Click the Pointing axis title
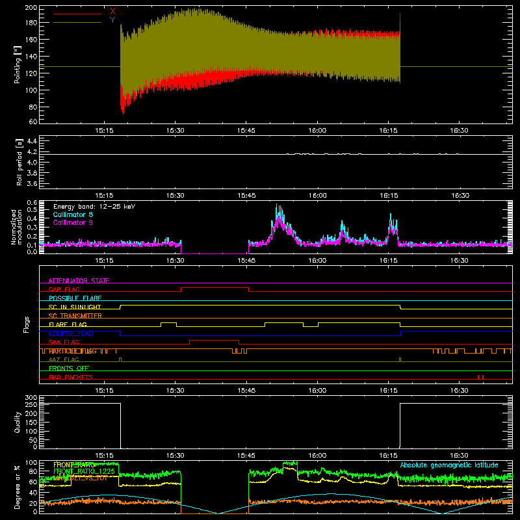Screen dimensions: 520x520 click(18, 64)
